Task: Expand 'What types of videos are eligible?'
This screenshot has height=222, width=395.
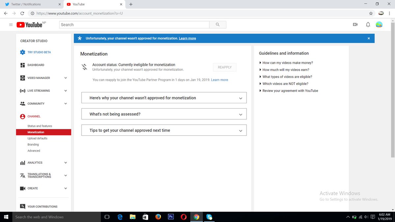Action: click(x=286, y=77)
